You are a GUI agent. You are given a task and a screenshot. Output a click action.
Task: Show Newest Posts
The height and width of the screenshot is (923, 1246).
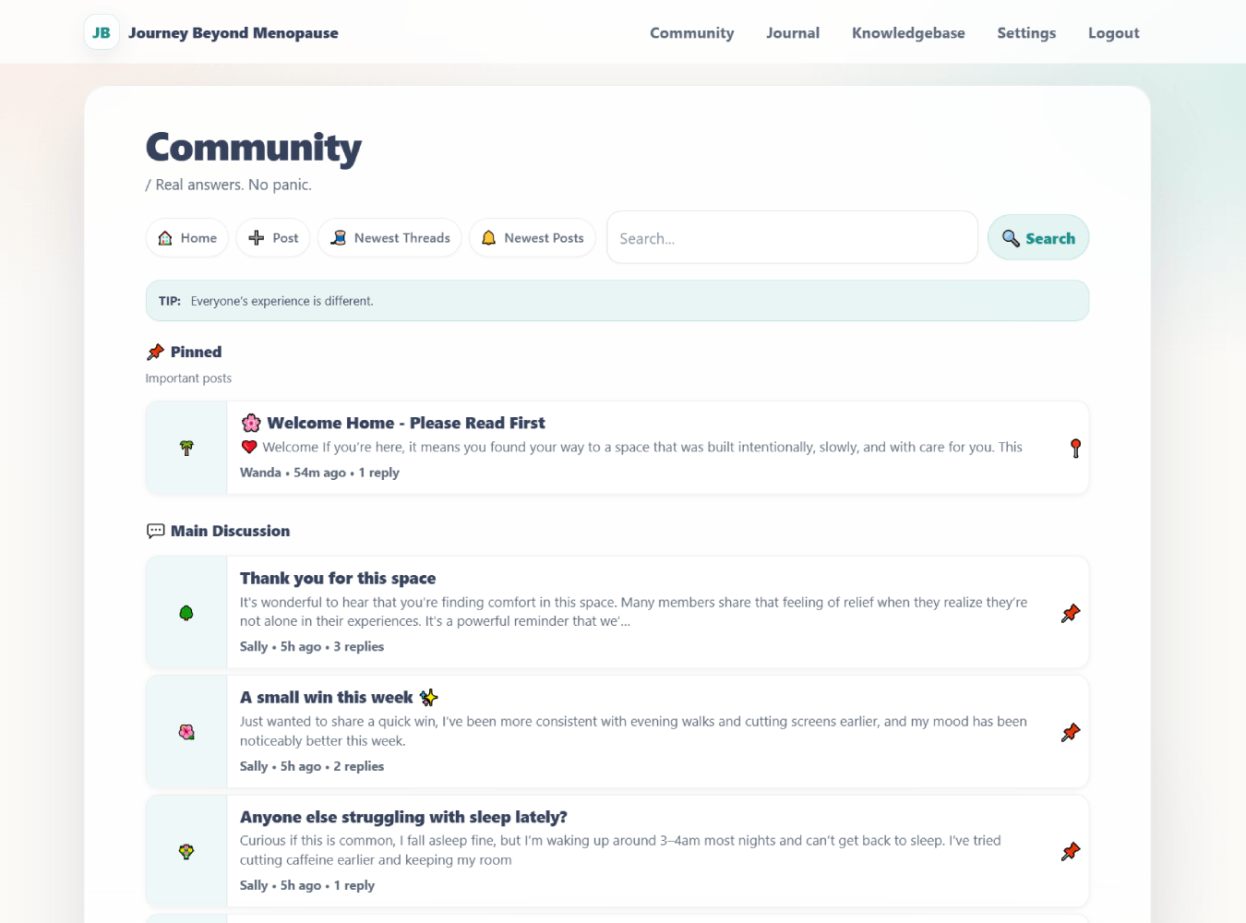click(x=533, y=238)
